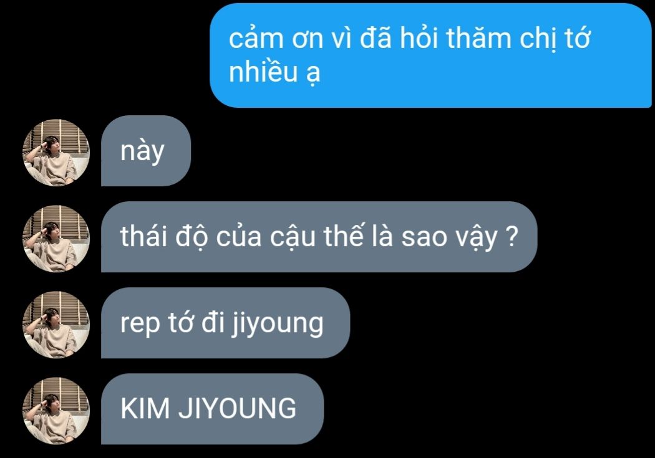The width and height of the screenshot is (655, 458).
Task: Open avatar beside "rep tớ đi jiyoung"
Action: pyautogui.click(x=56, y=325)
